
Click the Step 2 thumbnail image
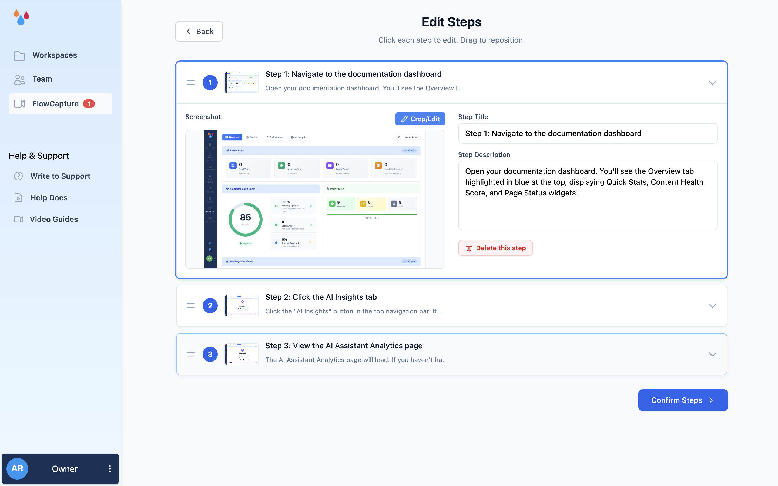coord(242,306)
